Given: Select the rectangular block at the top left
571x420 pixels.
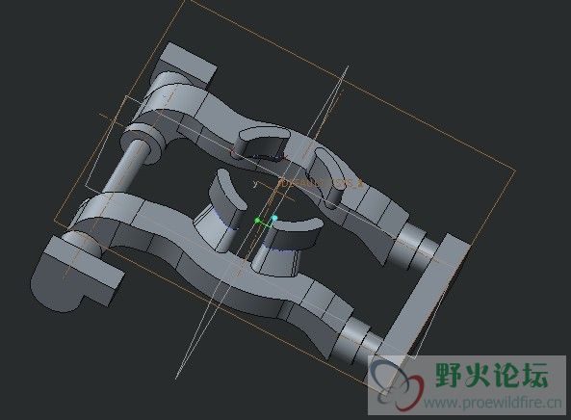Looking at the screenshot, I should pyautogui.click(x=187, y=65).
